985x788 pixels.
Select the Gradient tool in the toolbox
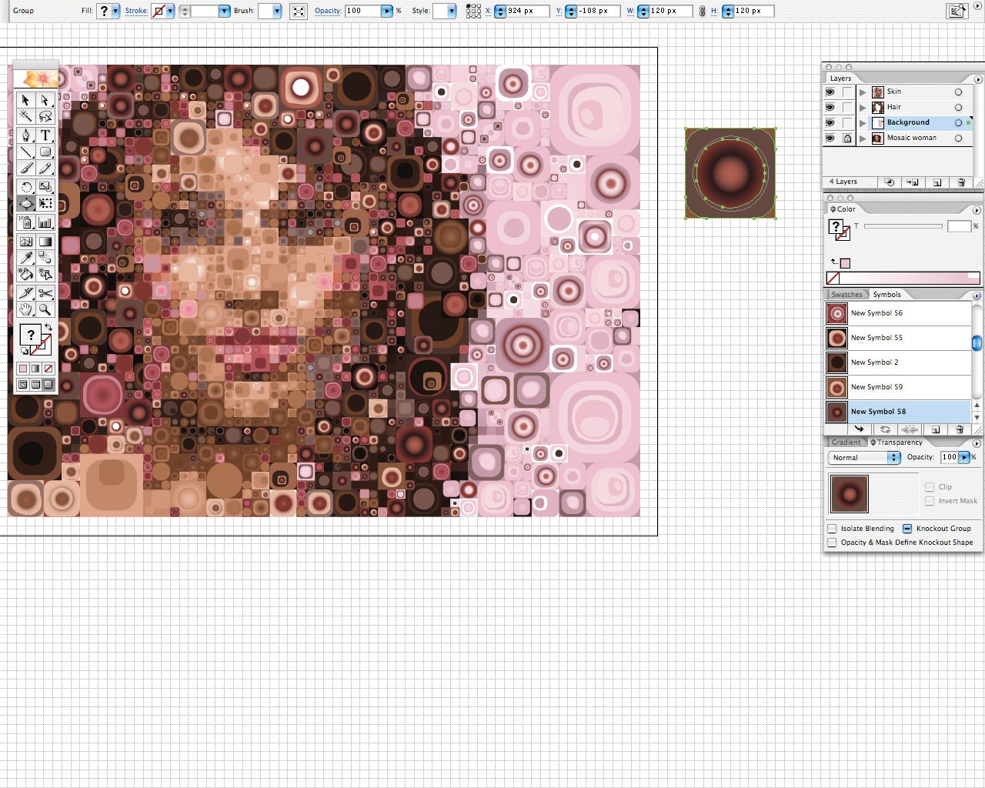[45, 240]
